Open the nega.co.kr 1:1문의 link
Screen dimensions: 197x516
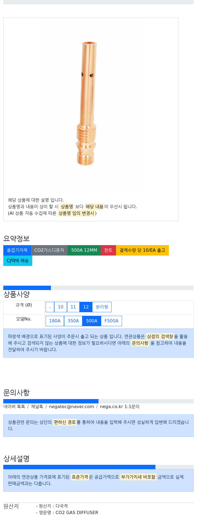click(120, 407)
